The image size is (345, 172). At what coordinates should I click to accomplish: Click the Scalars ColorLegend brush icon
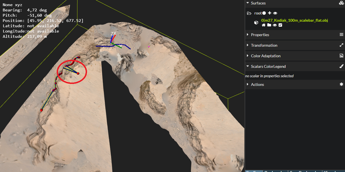tap(341, 66)
